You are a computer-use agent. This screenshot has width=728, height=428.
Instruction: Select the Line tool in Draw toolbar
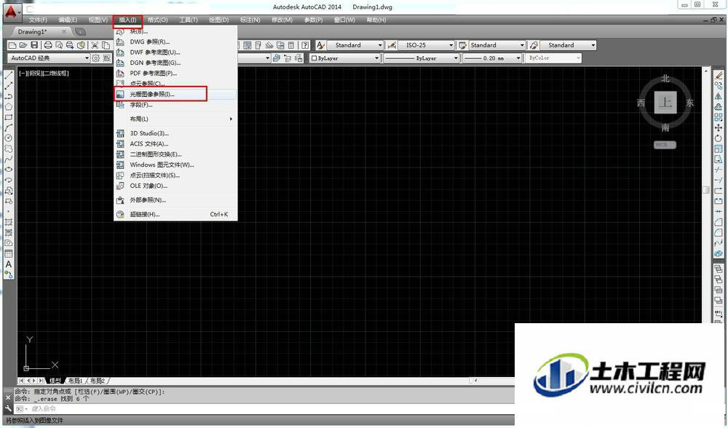tap(8, 76)
